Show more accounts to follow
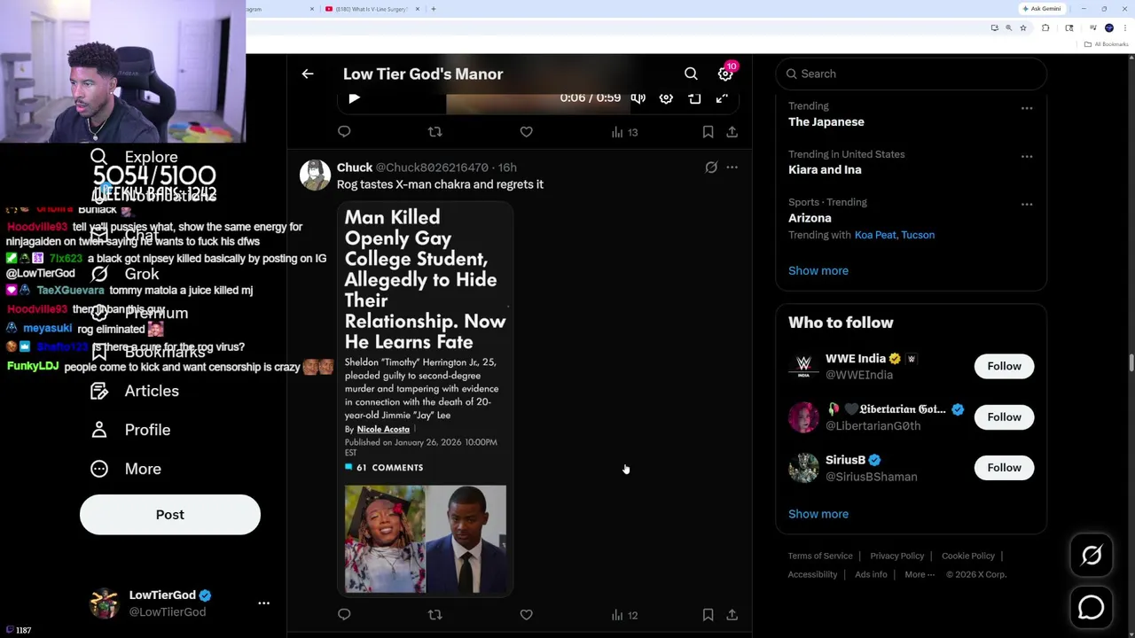This screenshot has height=638, width=1135. point(818,514)
